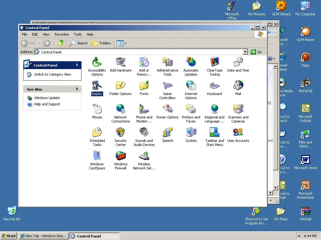Viewport: 321px width, 240px height.
Task: Select Regional and Language Options icon
Action: (214, 113)
